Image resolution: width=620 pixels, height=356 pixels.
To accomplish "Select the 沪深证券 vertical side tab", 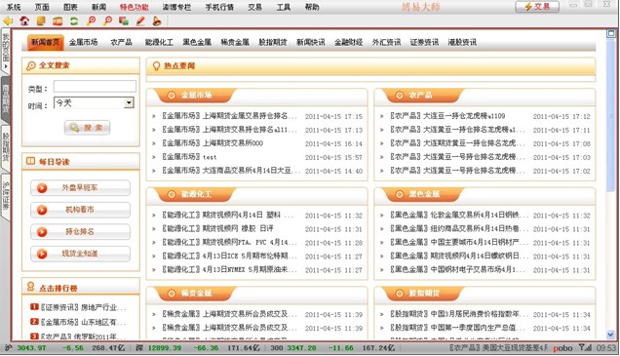I will 6,196.
